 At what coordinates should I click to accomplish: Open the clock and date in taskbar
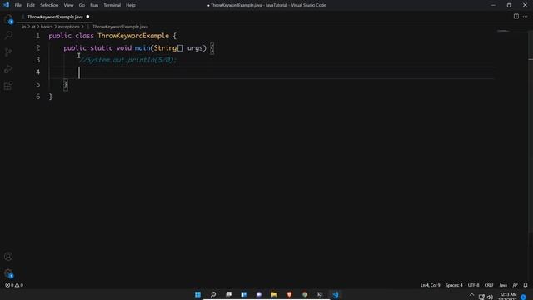[x=508, y=297]
